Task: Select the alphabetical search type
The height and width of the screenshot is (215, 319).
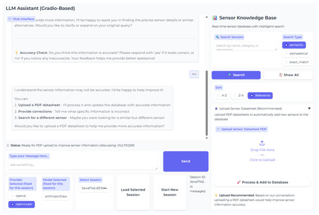Action: pyautogui.click(x=296, y=54)
